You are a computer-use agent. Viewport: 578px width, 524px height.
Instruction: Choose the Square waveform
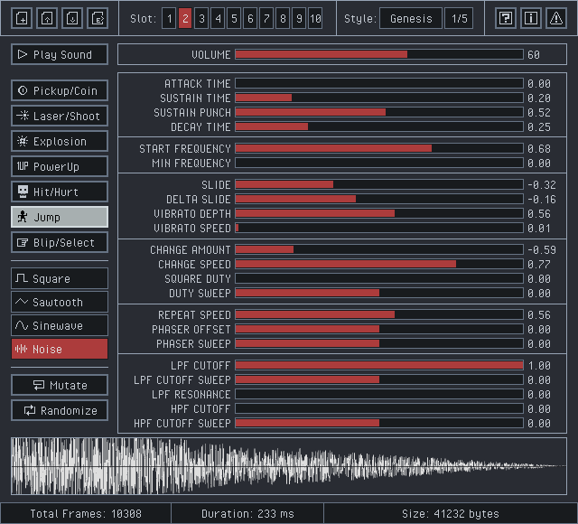point(60,278)
